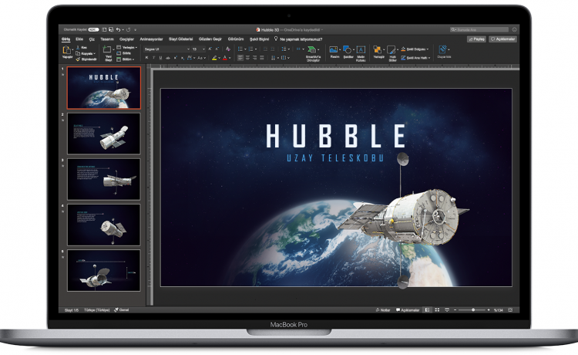Image resolution: width=578 pixels, height=355 pixels.
Task: Apply subscript formatting
Action: pos(182,58)
